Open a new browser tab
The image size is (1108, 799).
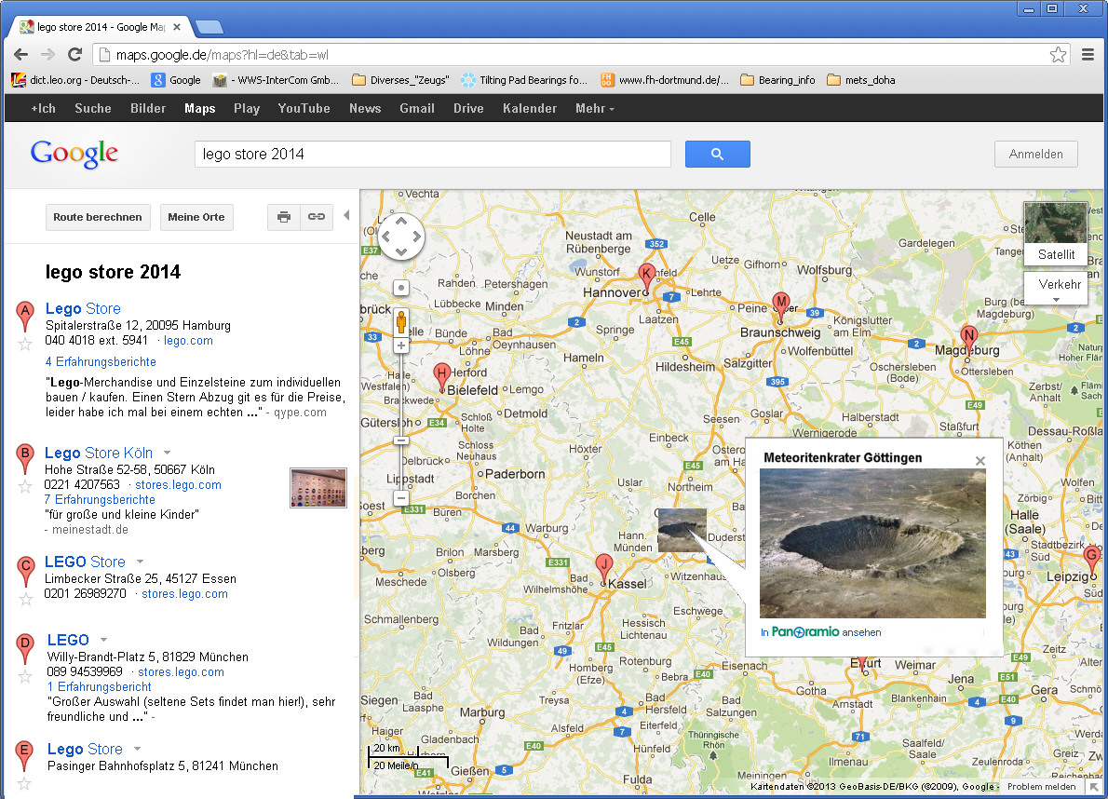209,28
